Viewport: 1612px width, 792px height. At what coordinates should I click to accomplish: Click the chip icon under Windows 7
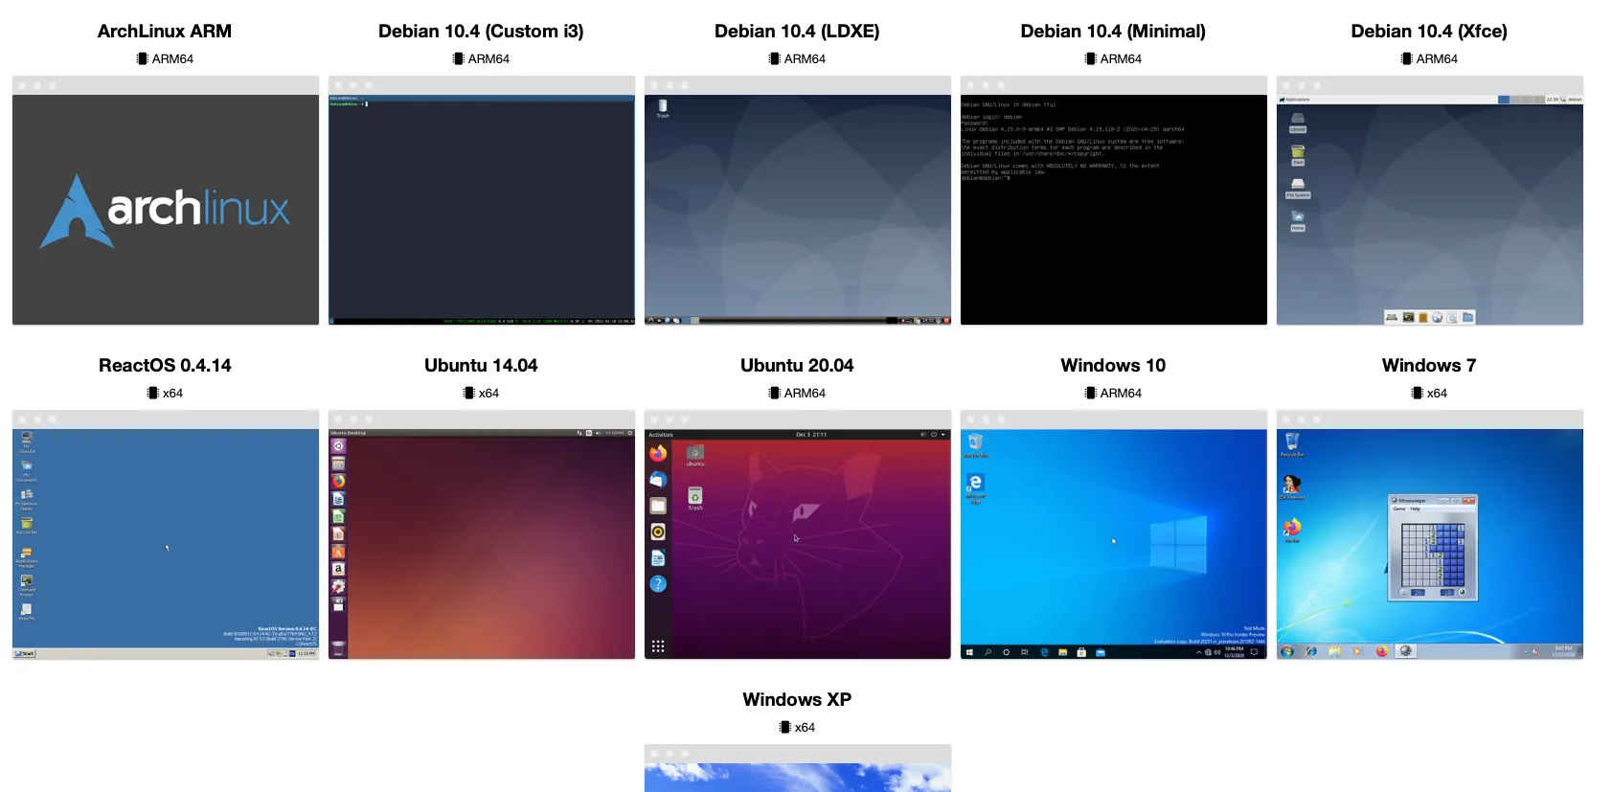point(1417,393)
